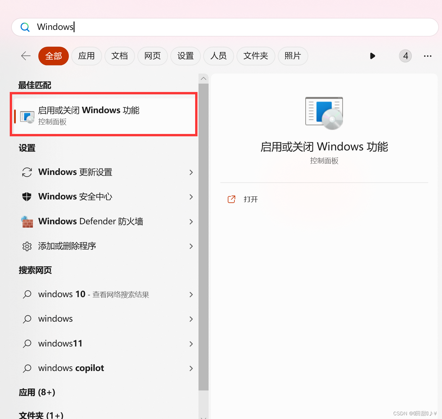Viewport: 442px width, 419px height.
Task: Click the results list vertical scrollbar thumb
Action: coord(204,237)
